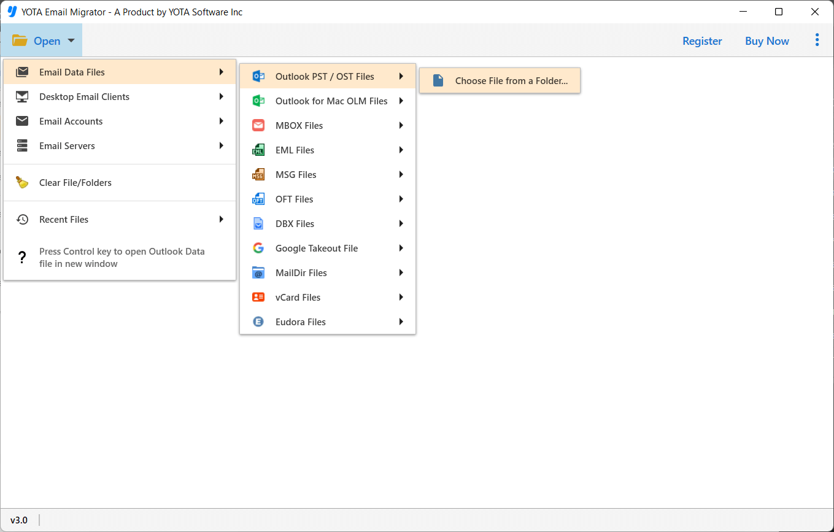Click the MSG Files icon
Image resolution: width=834 pixels, height=532 pixels.
tap(258, 174)
